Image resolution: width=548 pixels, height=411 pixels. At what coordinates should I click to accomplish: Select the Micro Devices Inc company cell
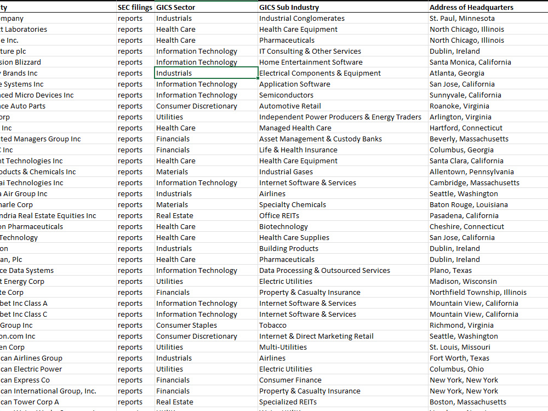pyautogui.click(x=58, y=95)
